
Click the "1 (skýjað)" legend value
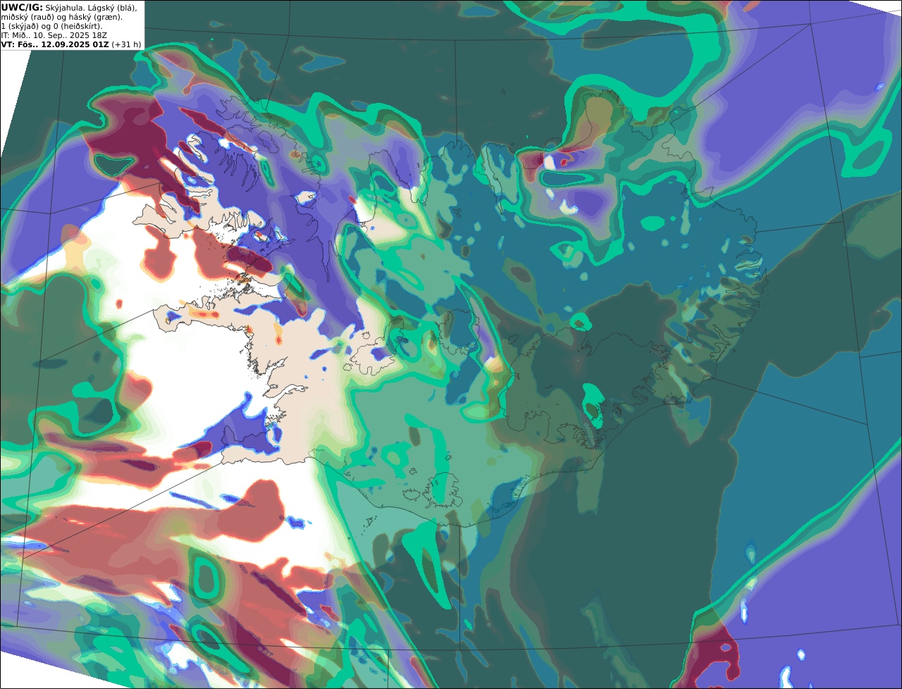click(x=20, y=27)
